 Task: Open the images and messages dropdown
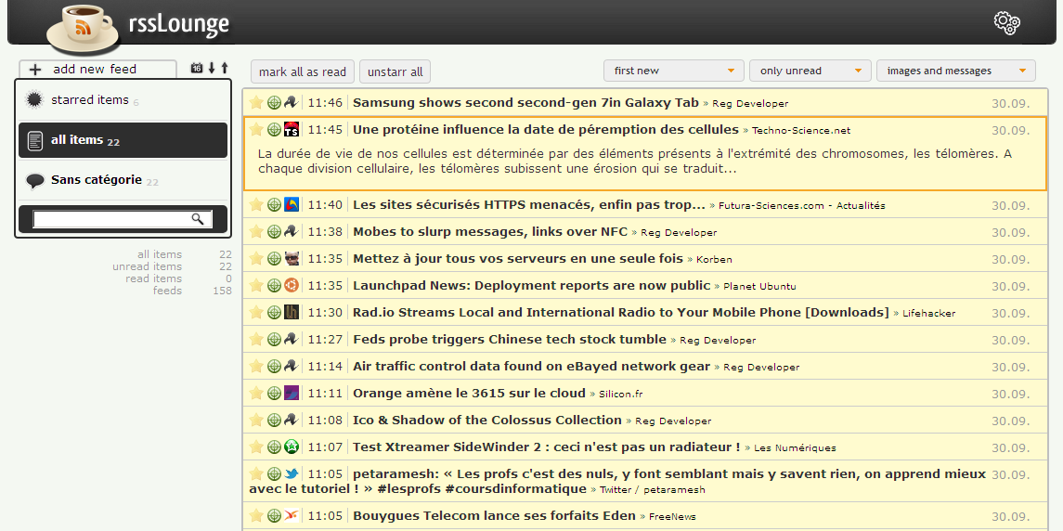pyautogui.click(x=956, y=71)
